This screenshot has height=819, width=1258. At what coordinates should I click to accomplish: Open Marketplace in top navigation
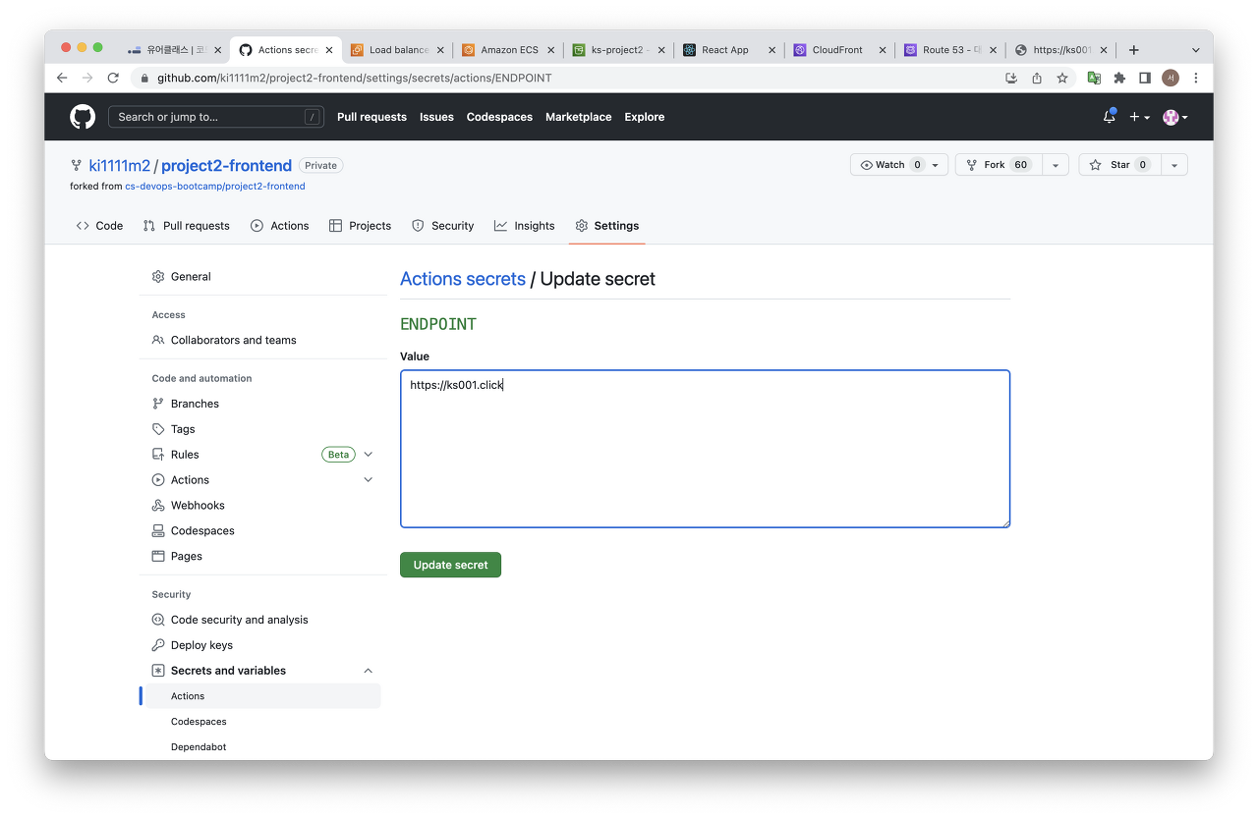pos(579,117)
